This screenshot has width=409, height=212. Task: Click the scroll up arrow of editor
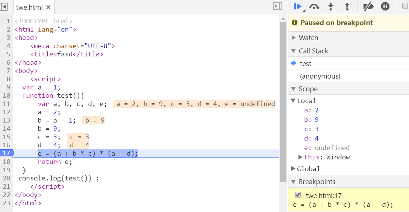[283, 19]
